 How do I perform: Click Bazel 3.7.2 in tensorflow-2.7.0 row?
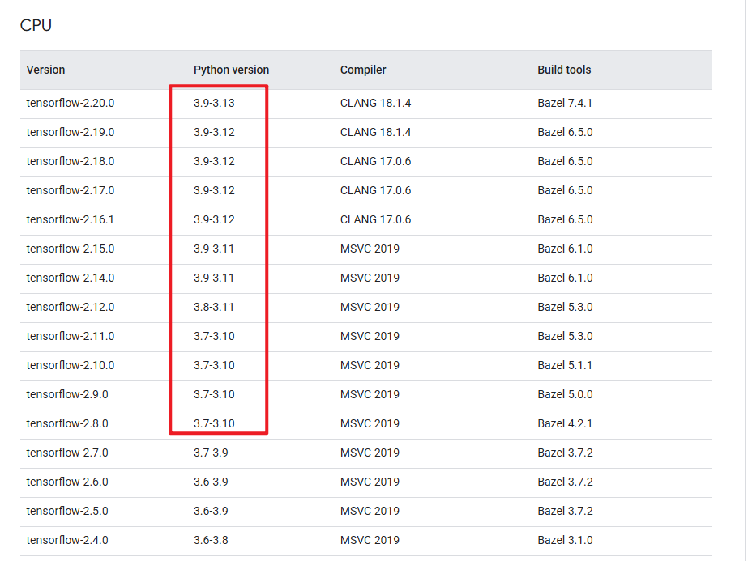coord(566,453)
